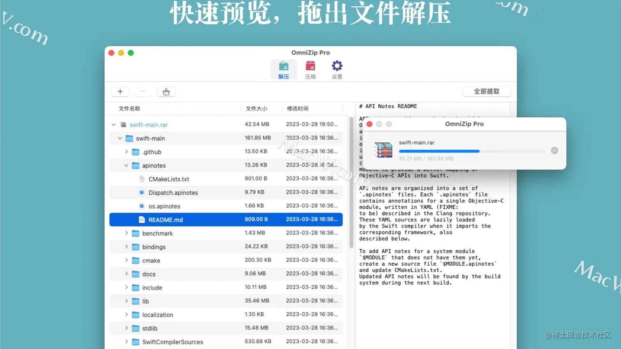Viewport: 621px width, 349px height.
Task: Click the swift-main.rar archive icon in list
Action: 123,125
